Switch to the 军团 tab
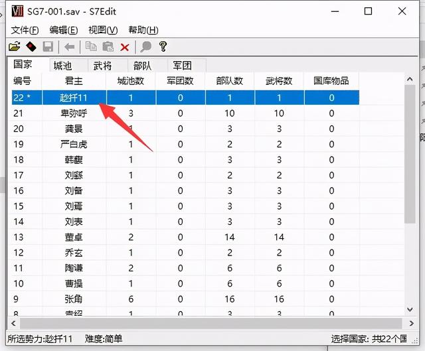425x351 pixels. 182,66
